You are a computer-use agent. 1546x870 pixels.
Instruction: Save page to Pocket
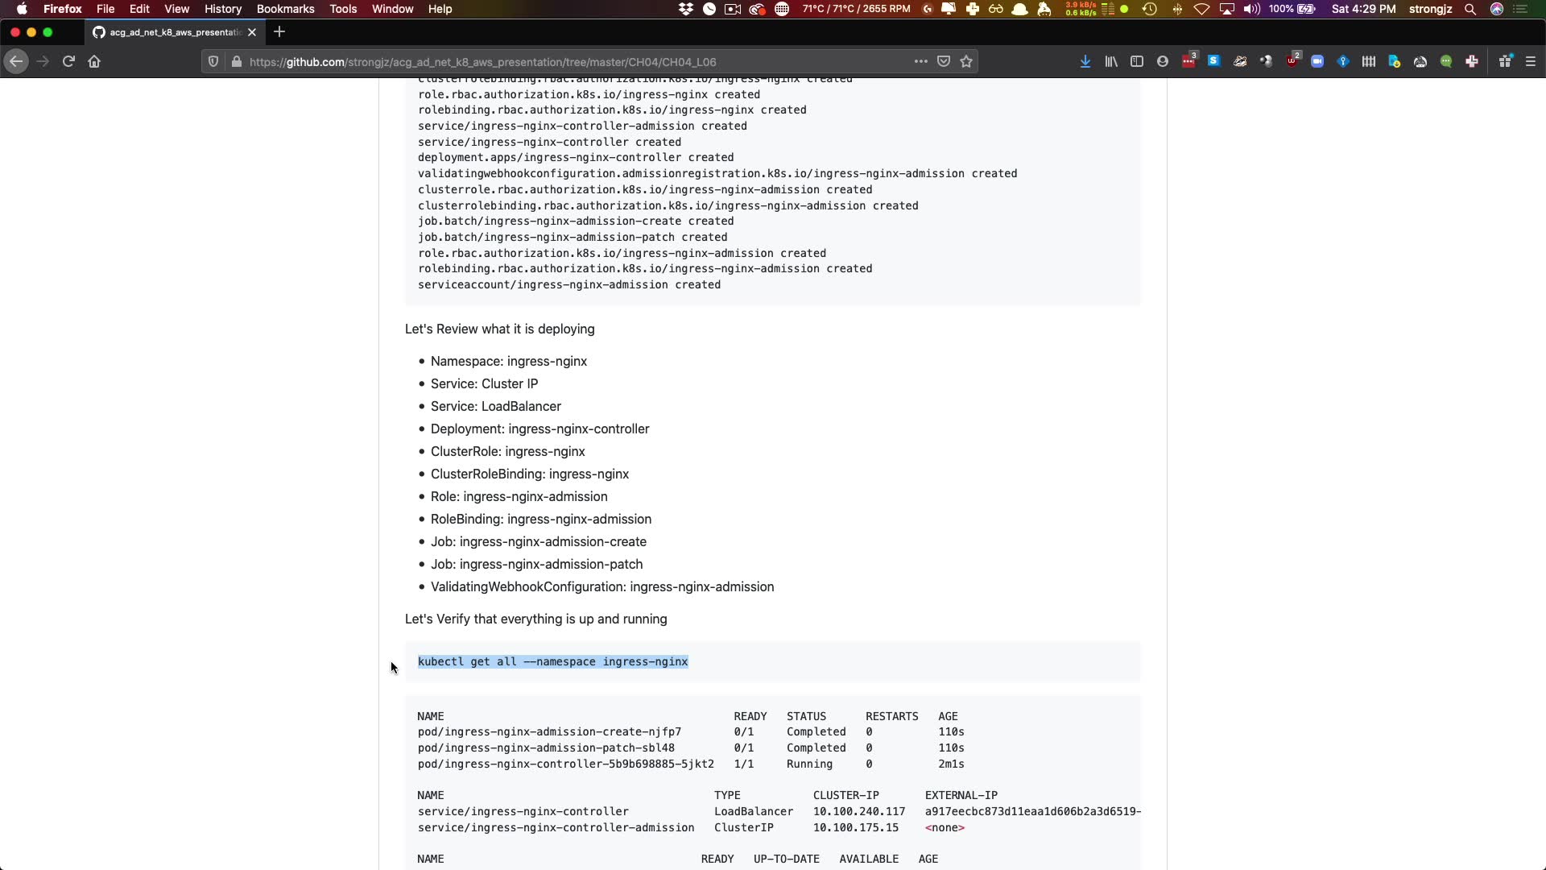point(944,62)
